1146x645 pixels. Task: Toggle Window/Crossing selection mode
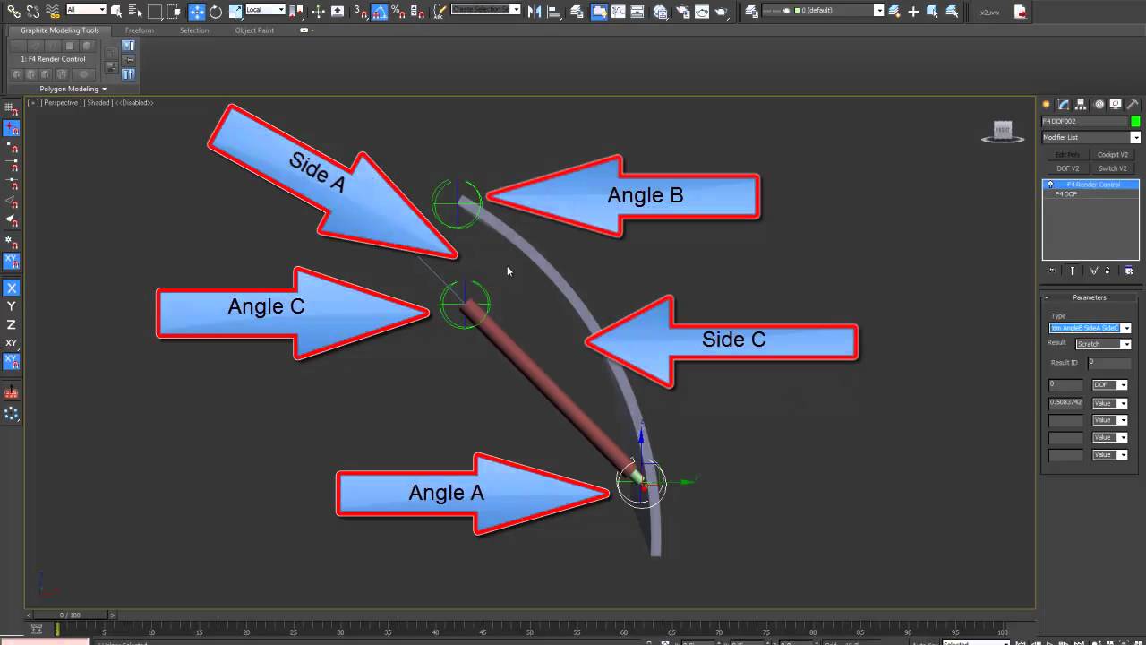[174, 11]
